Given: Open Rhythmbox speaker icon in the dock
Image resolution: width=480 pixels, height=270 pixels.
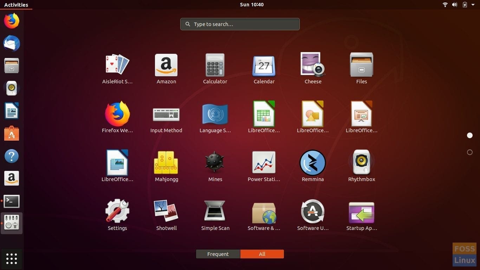Looking at the screenshot, I should pos(12,88).
